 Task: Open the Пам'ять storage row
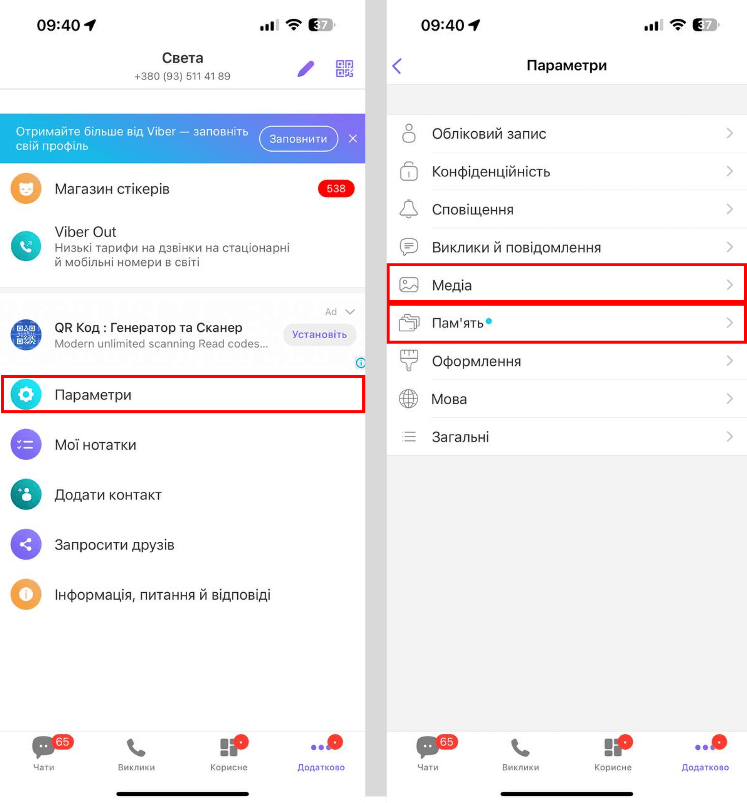pos(567,323)
